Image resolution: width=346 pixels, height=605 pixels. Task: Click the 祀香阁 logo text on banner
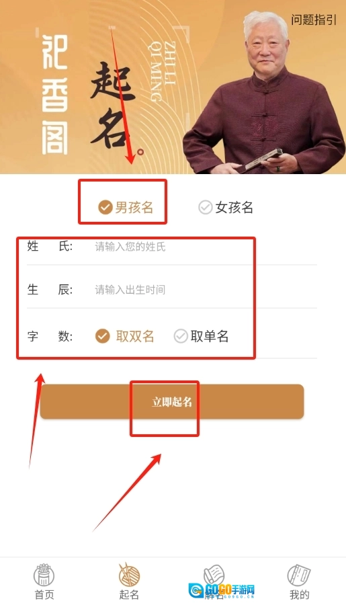(x=54, y=95)
